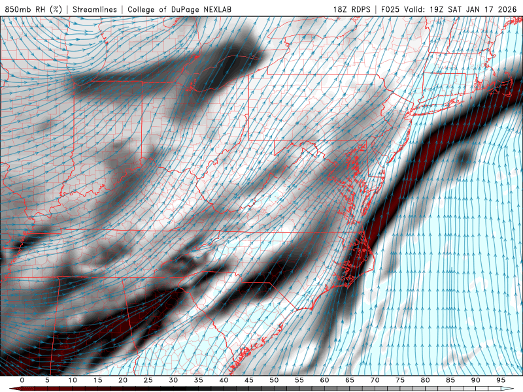Click the black swatch below '30'
The image size is (523, 392).
point(176,389)
